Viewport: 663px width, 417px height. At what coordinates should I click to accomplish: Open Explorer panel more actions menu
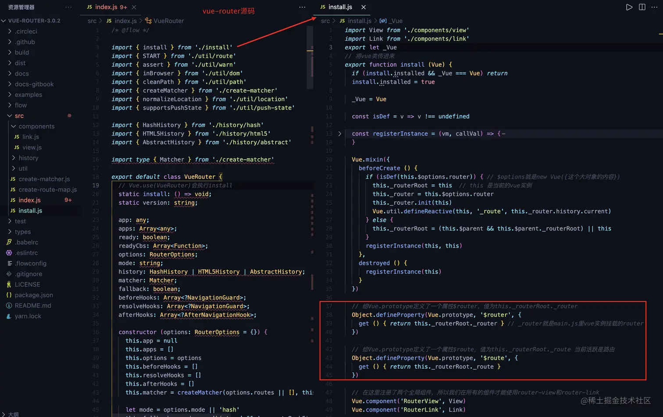(x=68, y=7)
